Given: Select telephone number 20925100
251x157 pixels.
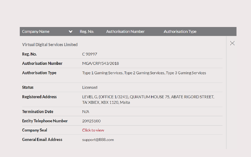Looking at the screenshot, I should pyautogui.click(x=91, y=121).
